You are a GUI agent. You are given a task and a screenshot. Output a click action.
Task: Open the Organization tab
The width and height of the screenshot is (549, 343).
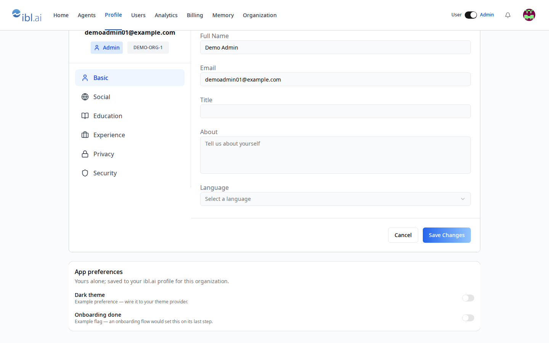coord(260,15)
